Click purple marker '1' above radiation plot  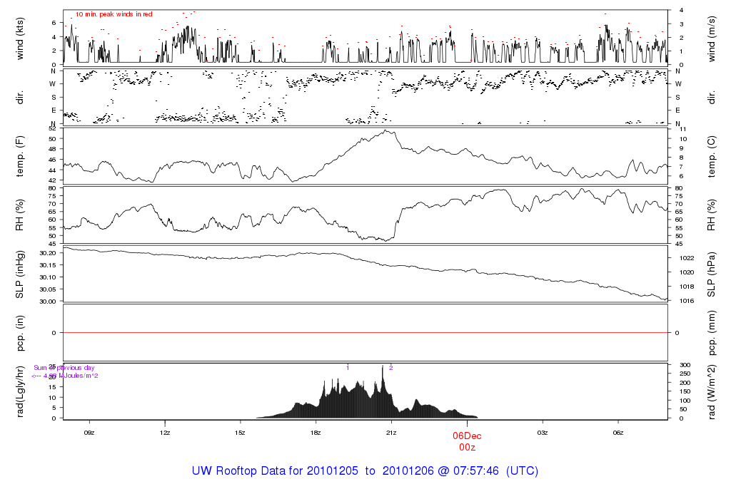click(348, 368)
